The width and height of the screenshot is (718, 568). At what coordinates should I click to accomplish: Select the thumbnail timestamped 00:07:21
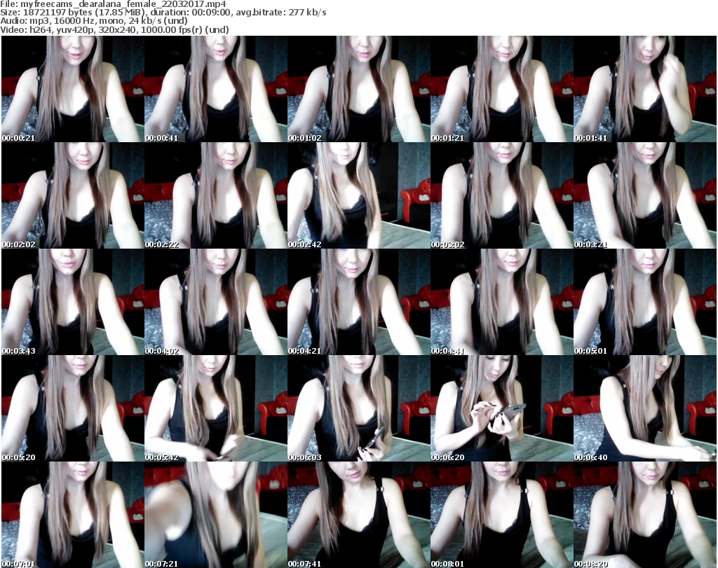[x=216, y=515]
